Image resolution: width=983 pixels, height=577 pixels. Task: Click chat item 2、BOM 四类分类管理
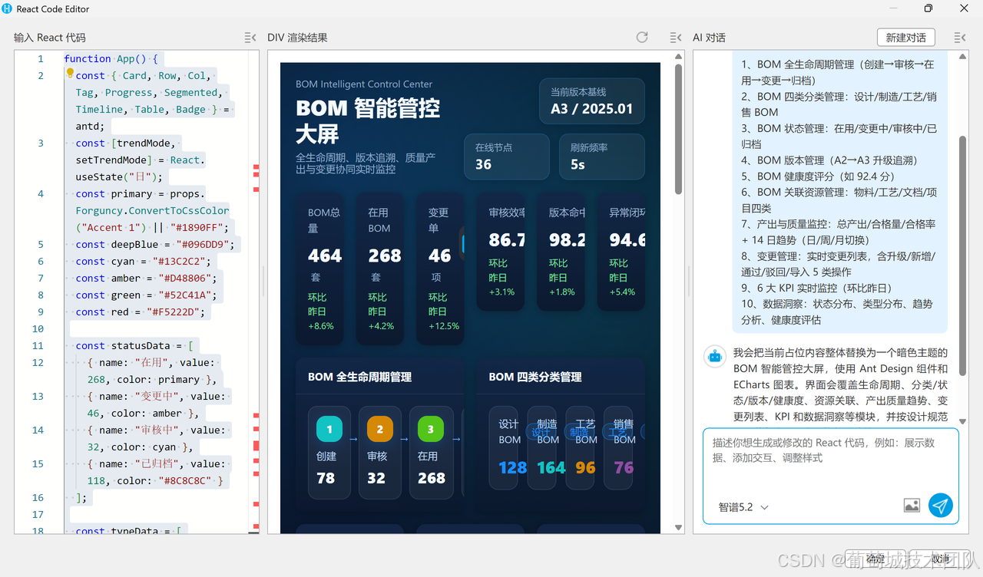click(x=839, y=104)
